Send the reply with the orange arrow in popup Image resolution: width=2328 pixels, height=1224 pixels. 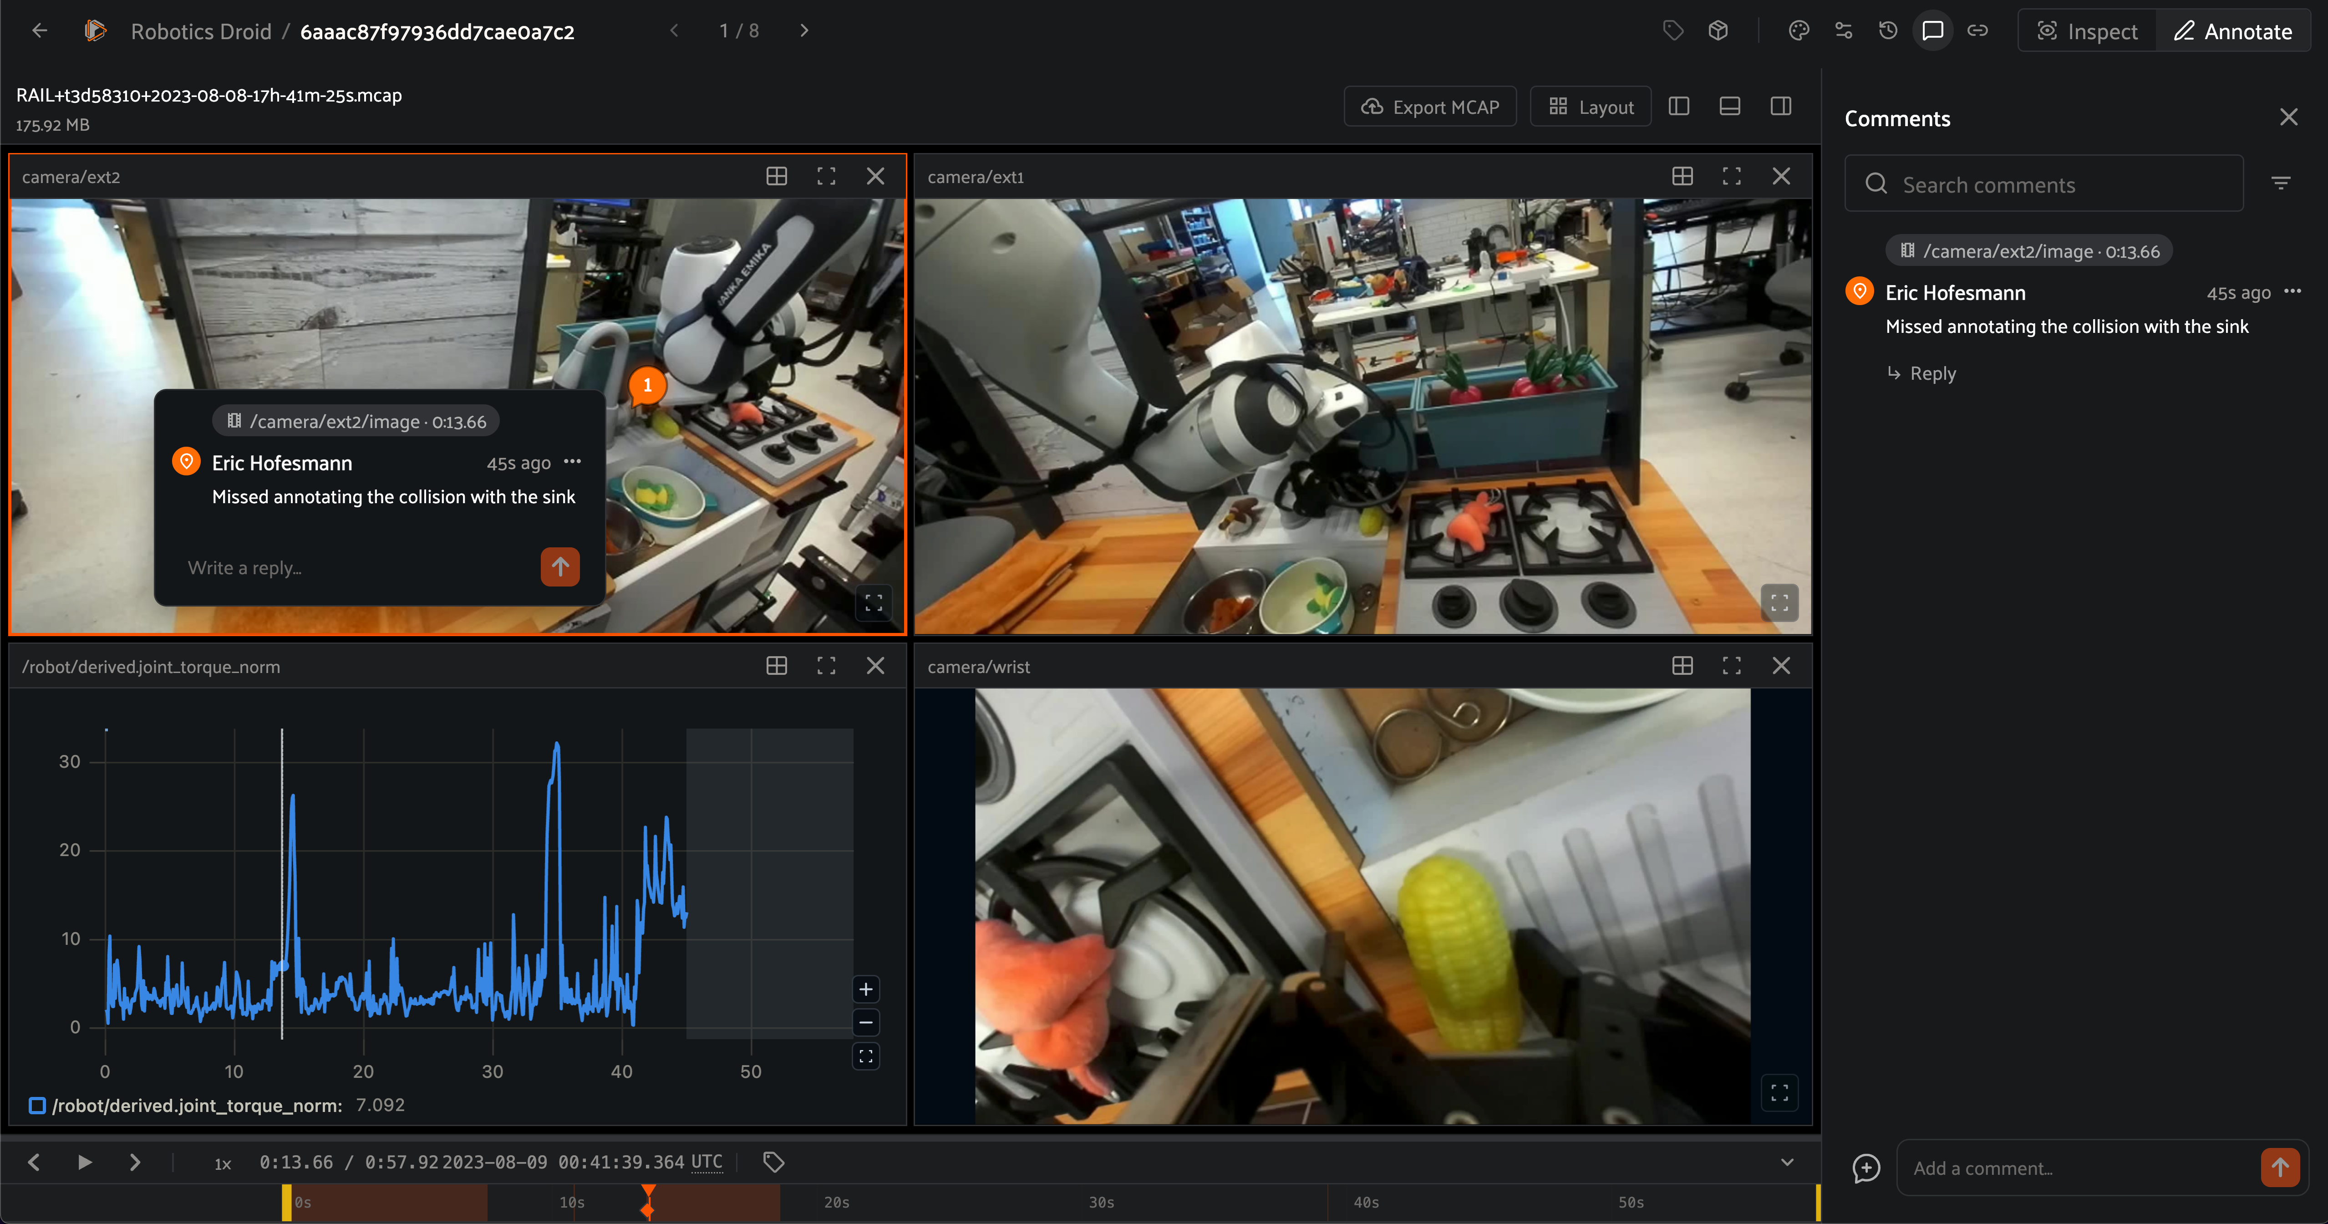(560, 567)
